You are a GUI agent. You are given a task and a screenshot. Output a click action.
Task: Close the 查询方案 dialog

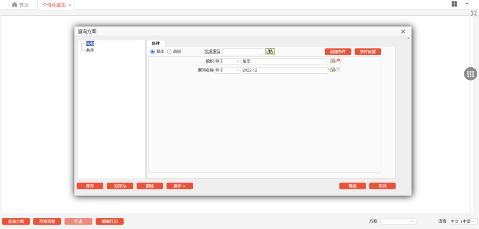tap(403, 31)
